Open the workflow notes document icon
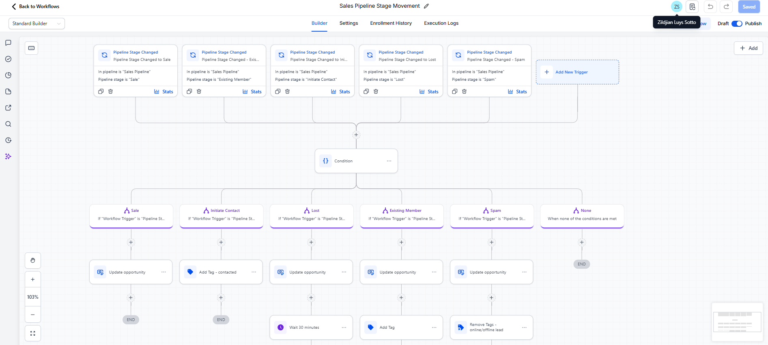 click(692, 6)
